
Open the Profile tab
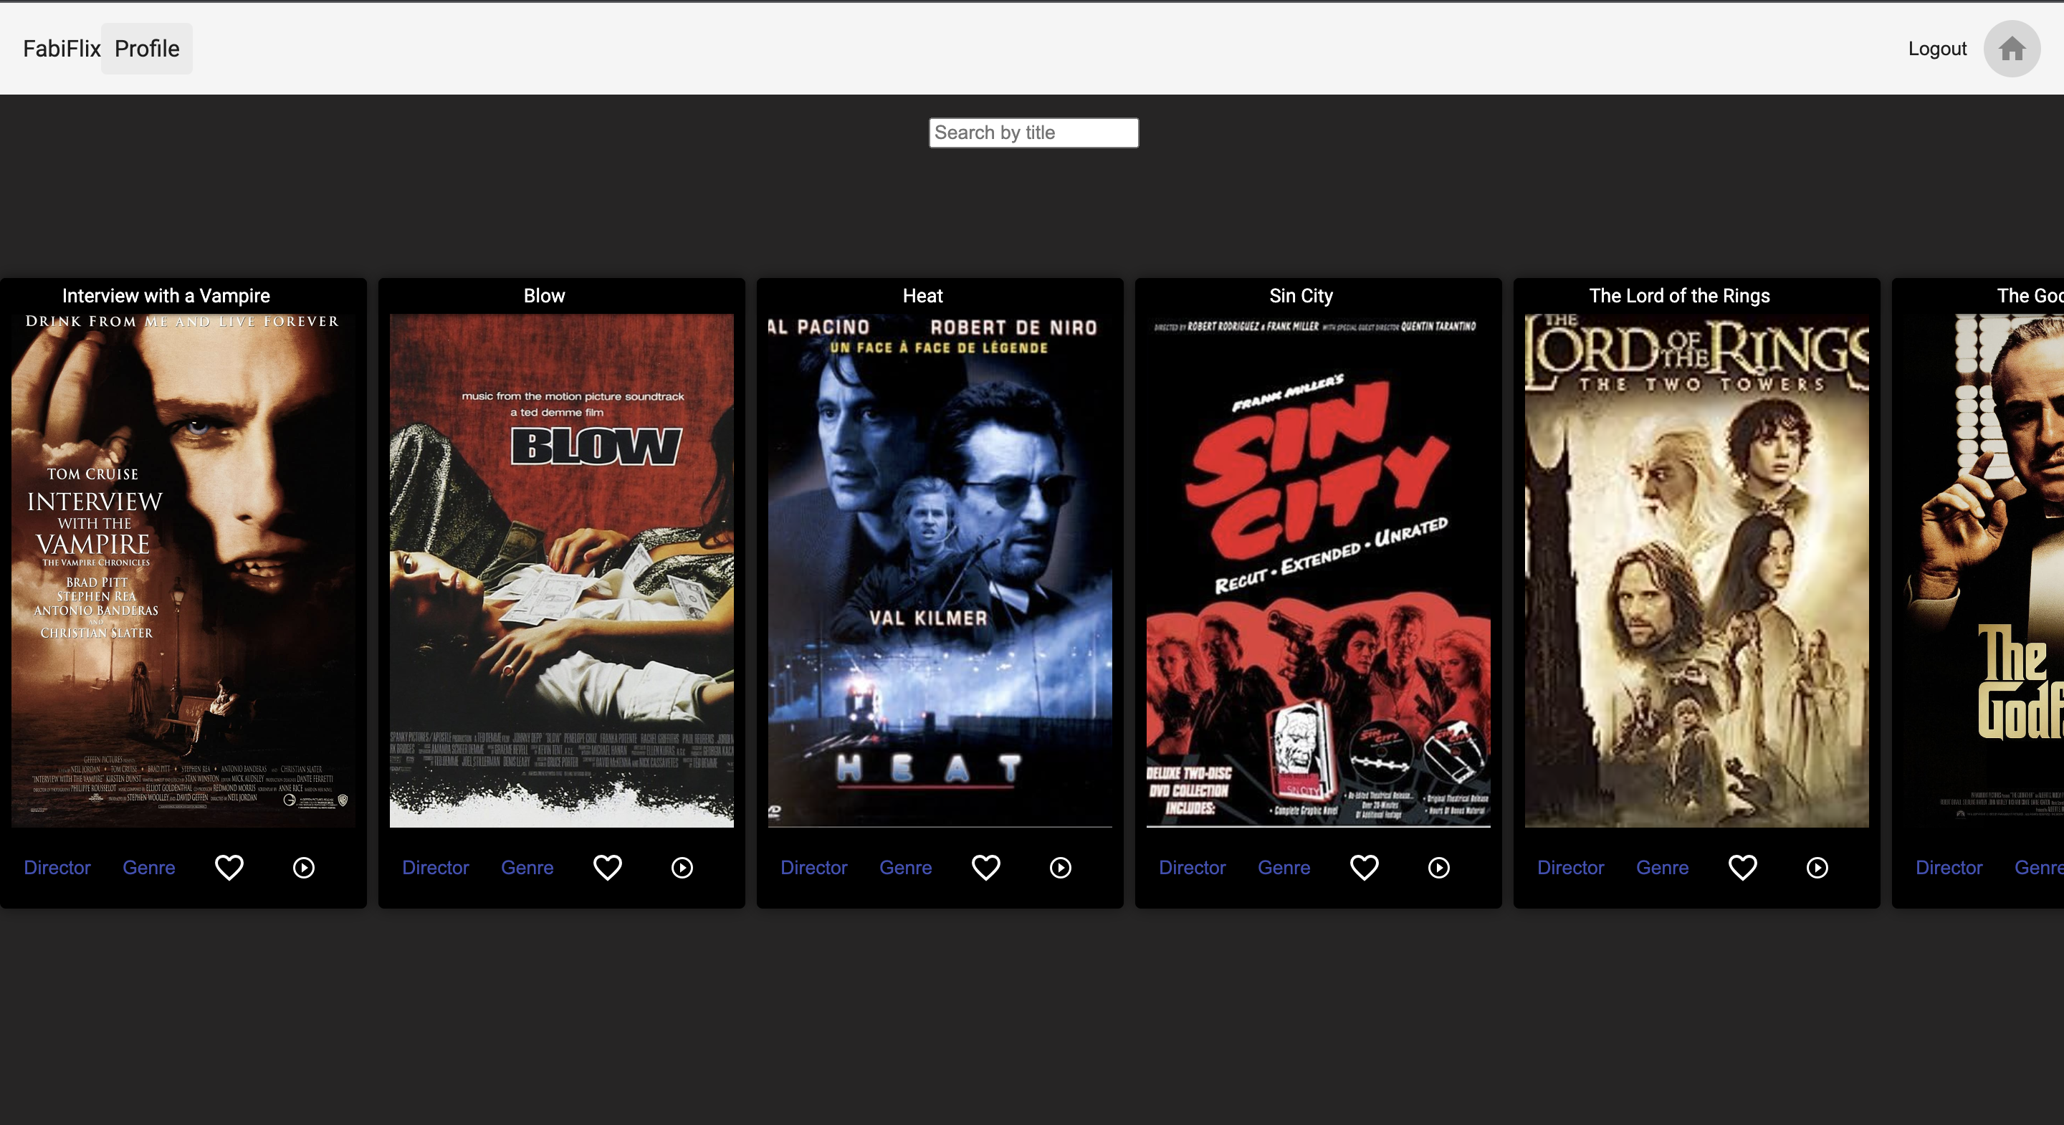(147, 49)
